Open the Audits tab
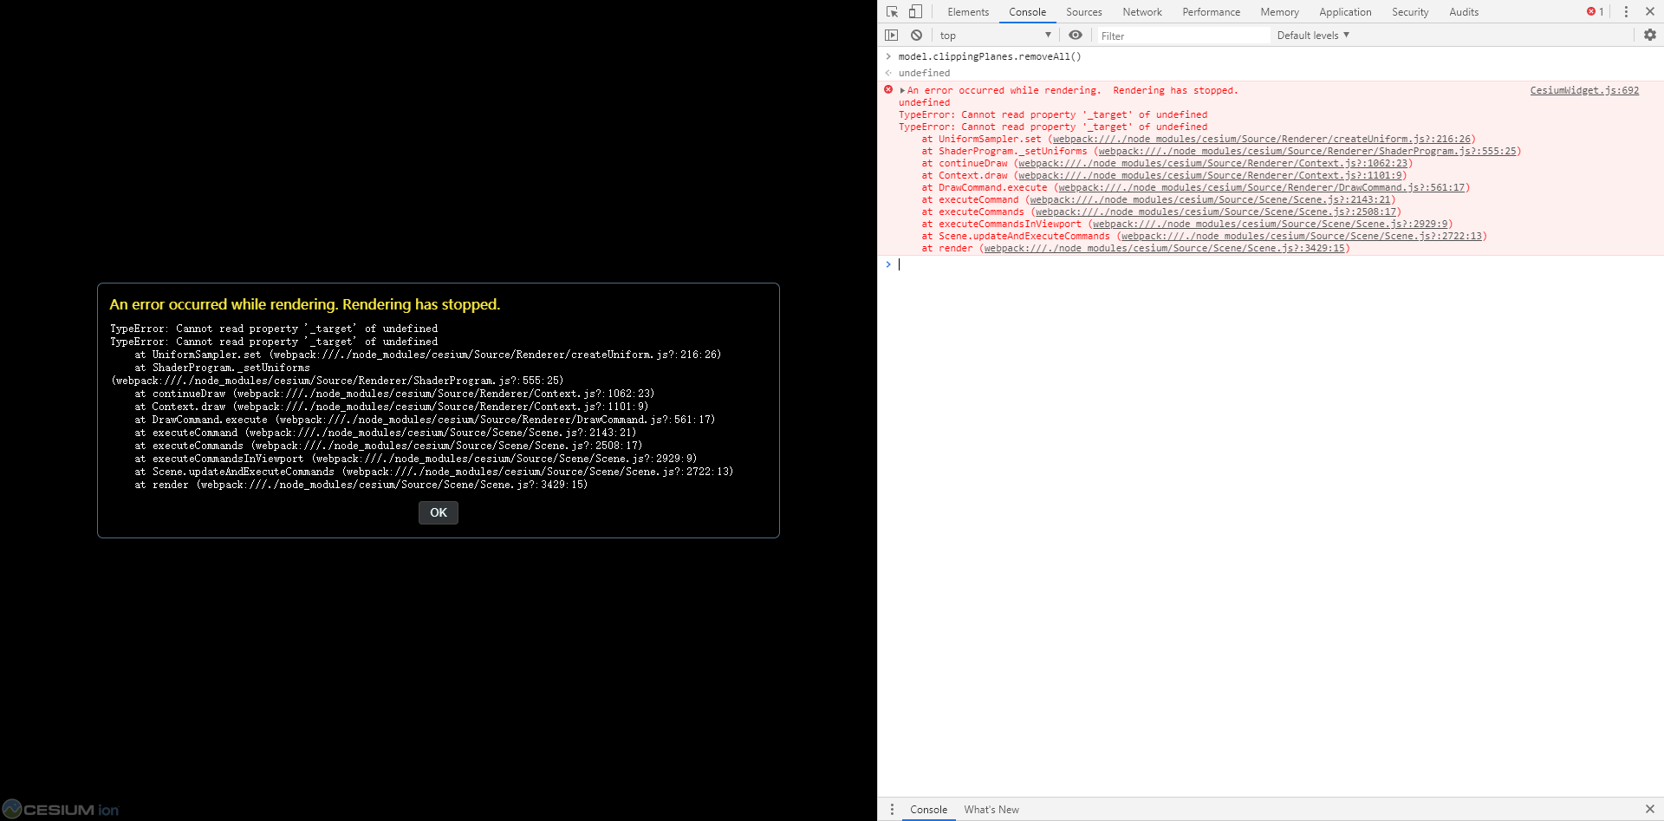Viewport: 1664px width, 821px height. click(x=1464, y=12)
